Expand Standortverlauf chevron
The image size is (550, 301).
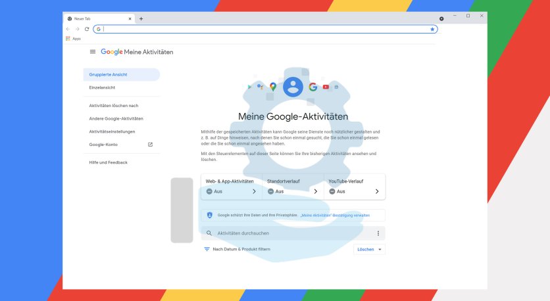316,191
